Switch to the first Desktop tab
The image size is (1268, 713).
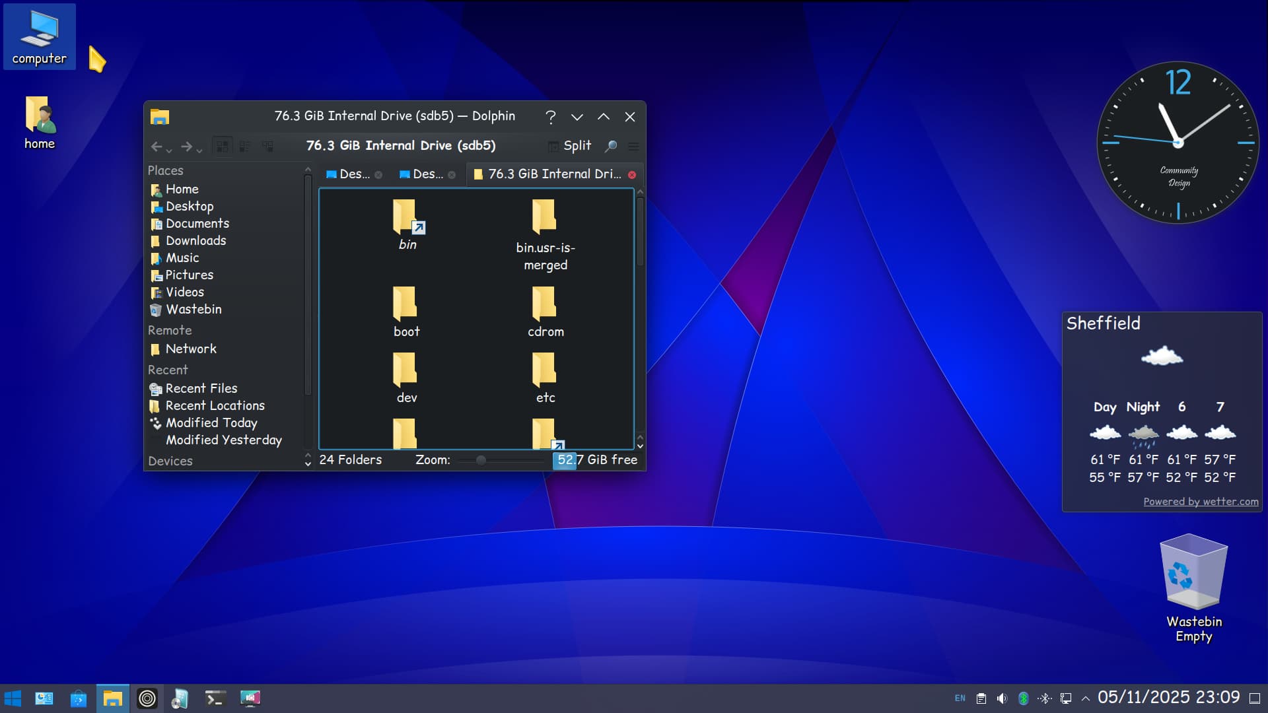click(x=349, y=174)
